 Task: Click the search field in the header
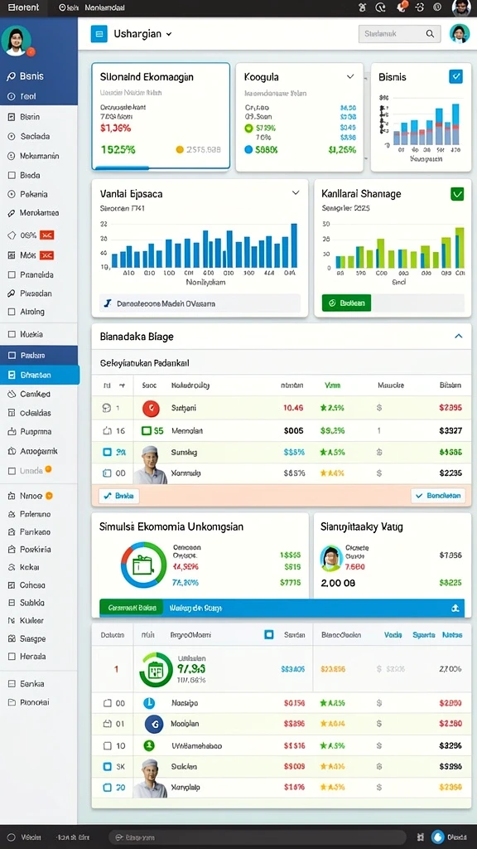398,33
